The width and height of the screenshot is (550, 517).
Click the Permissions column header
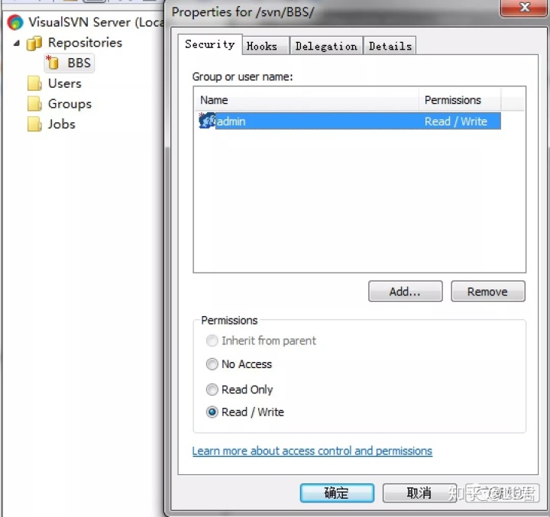click(460, 100)
